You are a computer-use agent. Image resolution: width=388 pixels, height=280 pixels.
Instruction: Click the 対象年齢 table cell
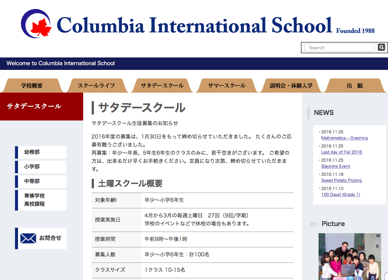click(x=116, y=200)
